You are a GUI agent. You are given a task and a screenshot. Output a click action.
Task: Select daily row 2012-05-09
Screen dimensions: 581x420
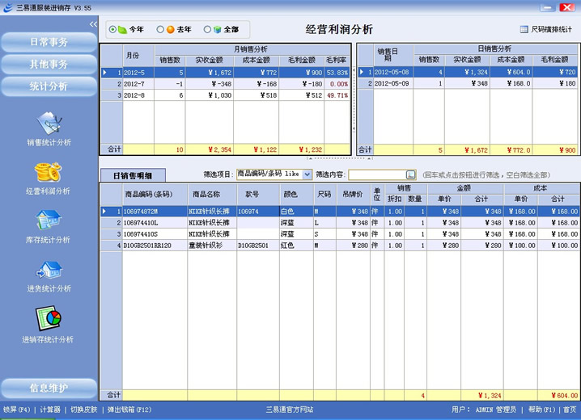tap(468, 83)
